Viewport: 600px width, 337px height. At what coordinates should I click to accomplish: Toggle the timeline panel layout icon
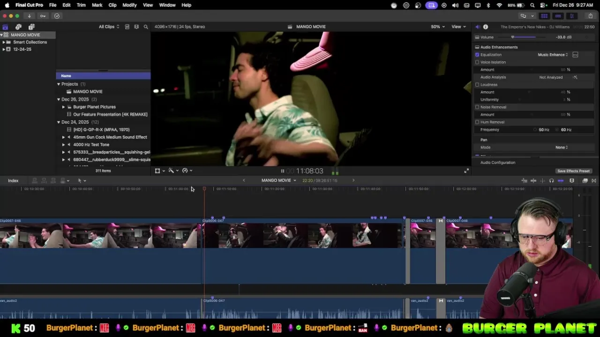click(558, 16)
